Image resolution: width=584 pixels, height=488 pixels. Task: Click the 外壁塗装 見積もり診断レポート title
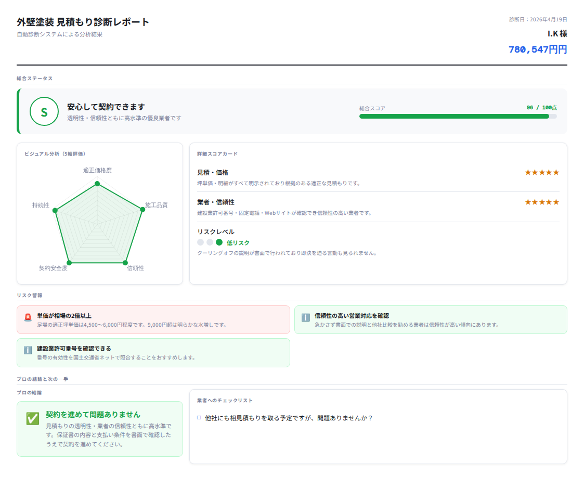pos(83,22)
